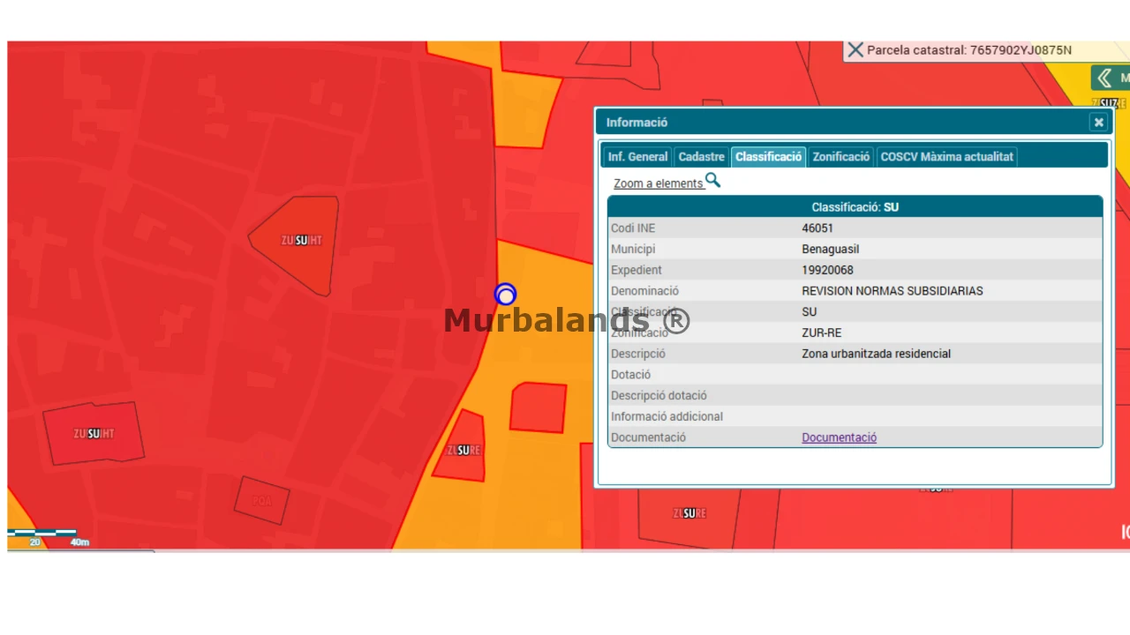This screenshot has width=1130, height=635.
Task: Select the Classificació tab
Action: point(768,157)
